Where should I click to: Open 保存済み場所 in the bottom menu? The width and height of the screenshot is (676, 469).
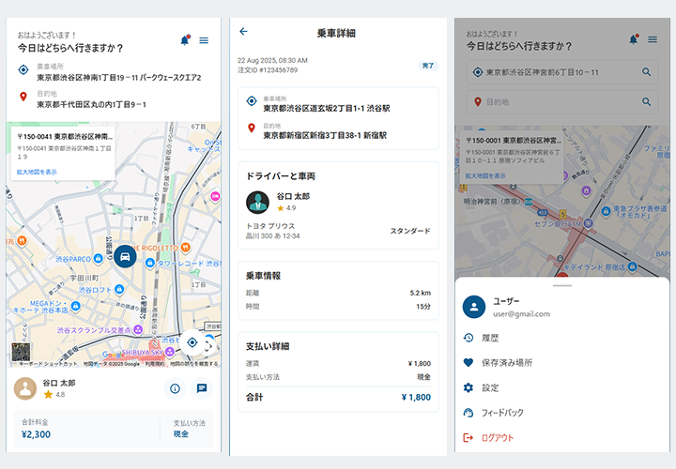pyautogui.click(x=506, y=362)
